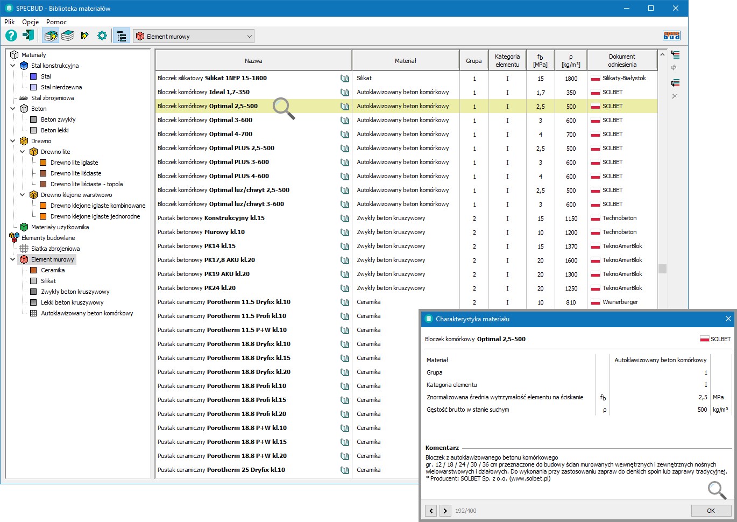Image resolution: width=737 pixels, height=522 pixels.
Task: Click the plain stacked books icon
Action: coord(68,36)
